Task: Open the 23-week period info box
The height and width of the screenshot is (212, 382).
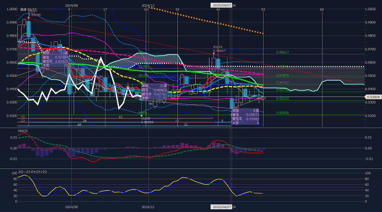Action: 55,59
